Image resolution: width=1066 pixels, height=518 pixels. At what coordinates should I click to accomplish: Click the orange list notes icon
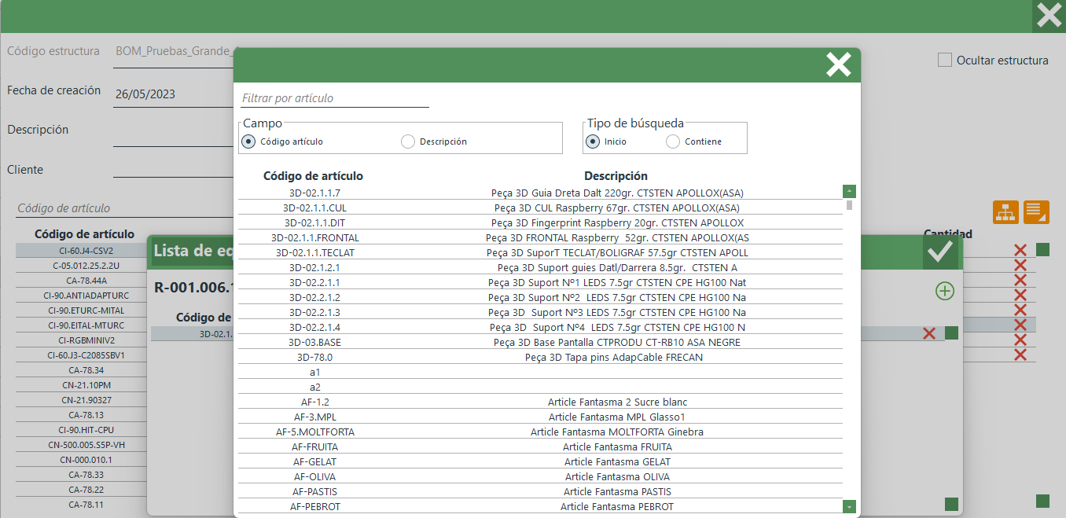(x=1036, y=211)
